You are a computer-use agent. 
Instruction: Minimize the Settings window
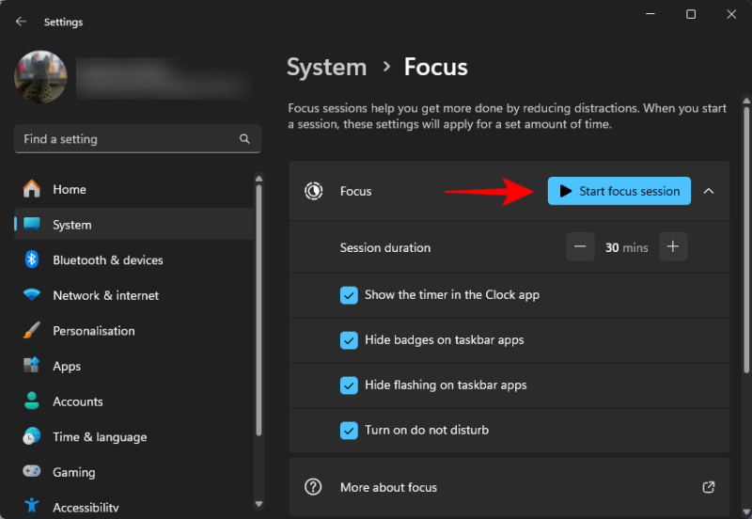[x=650, y=14]
